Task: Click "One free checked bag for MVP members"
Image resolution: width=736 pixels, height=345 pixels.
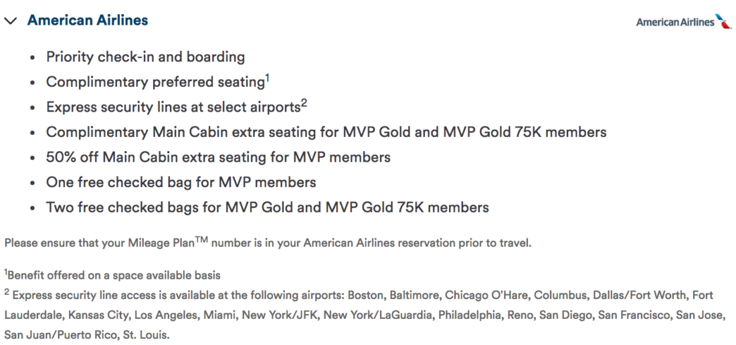Action: point(181,182)
